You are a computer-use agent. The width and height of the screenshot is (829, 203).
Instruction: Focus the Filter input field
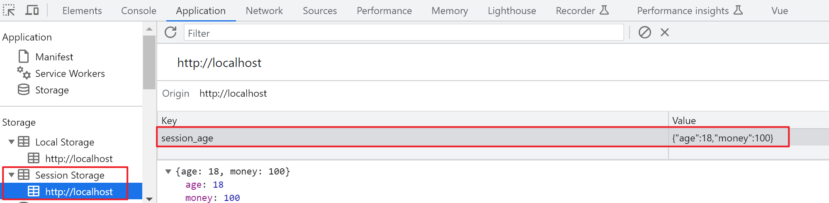point(404,33)
